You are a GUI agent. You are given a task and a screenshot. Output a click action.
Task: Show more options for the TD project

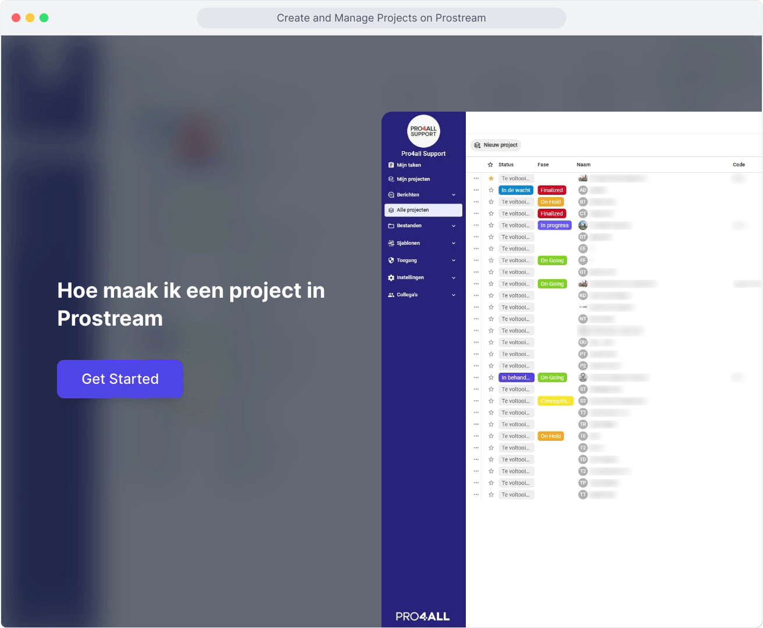tap(476, 459)
